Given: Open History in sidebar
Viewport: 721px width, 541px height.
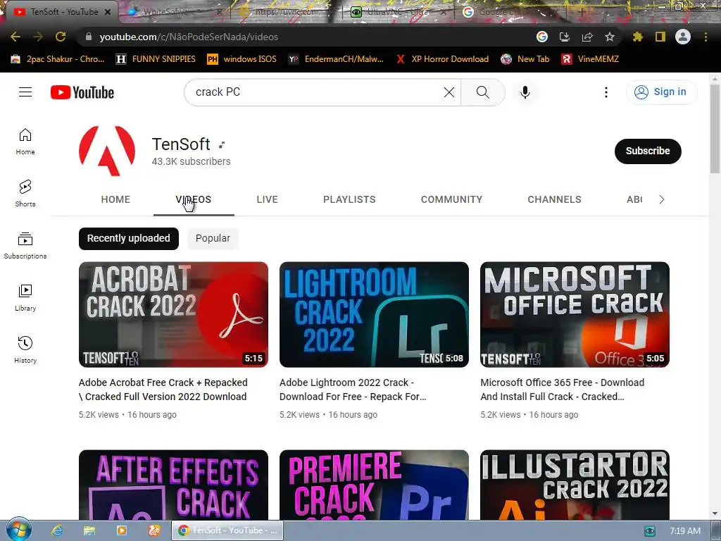Looking at the screenshot, I should [x=25, y=349].
